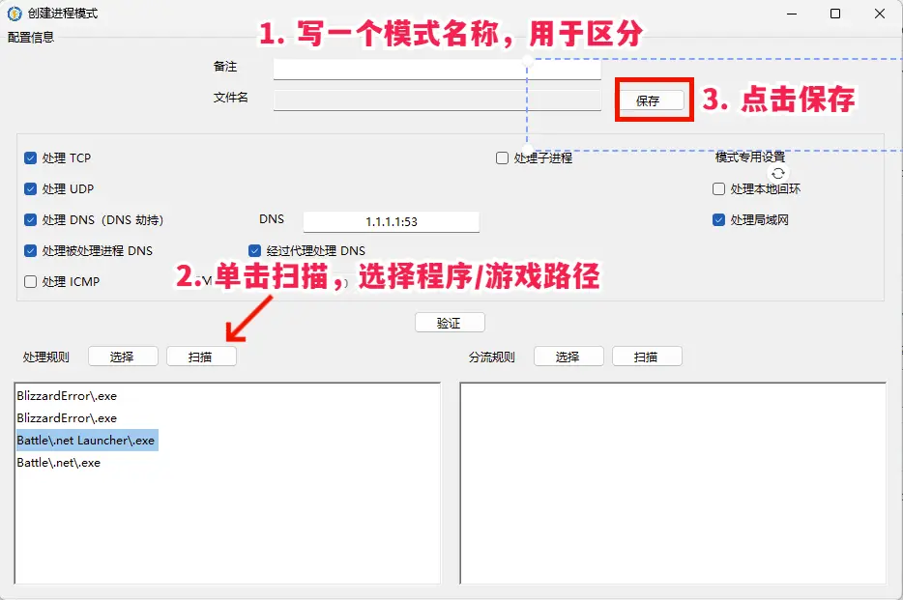903x600 pixels.
Task: Click the refresh icon under 模式专用设置
Action: 778,173
